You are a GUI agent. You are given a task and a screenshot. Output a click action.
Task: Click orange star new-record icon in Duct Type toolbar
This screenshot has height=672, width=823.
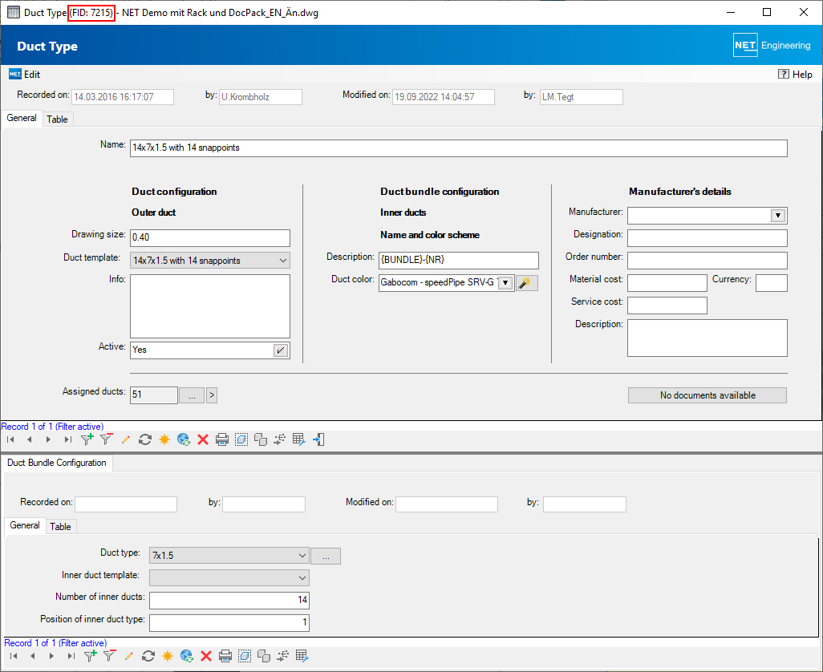tap(164, 439)
